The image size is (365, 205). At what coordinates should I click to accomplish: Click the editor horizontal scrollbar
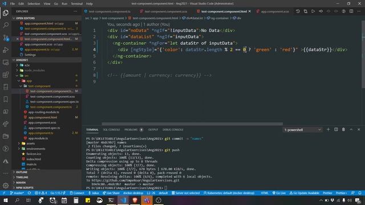[192, 124]
